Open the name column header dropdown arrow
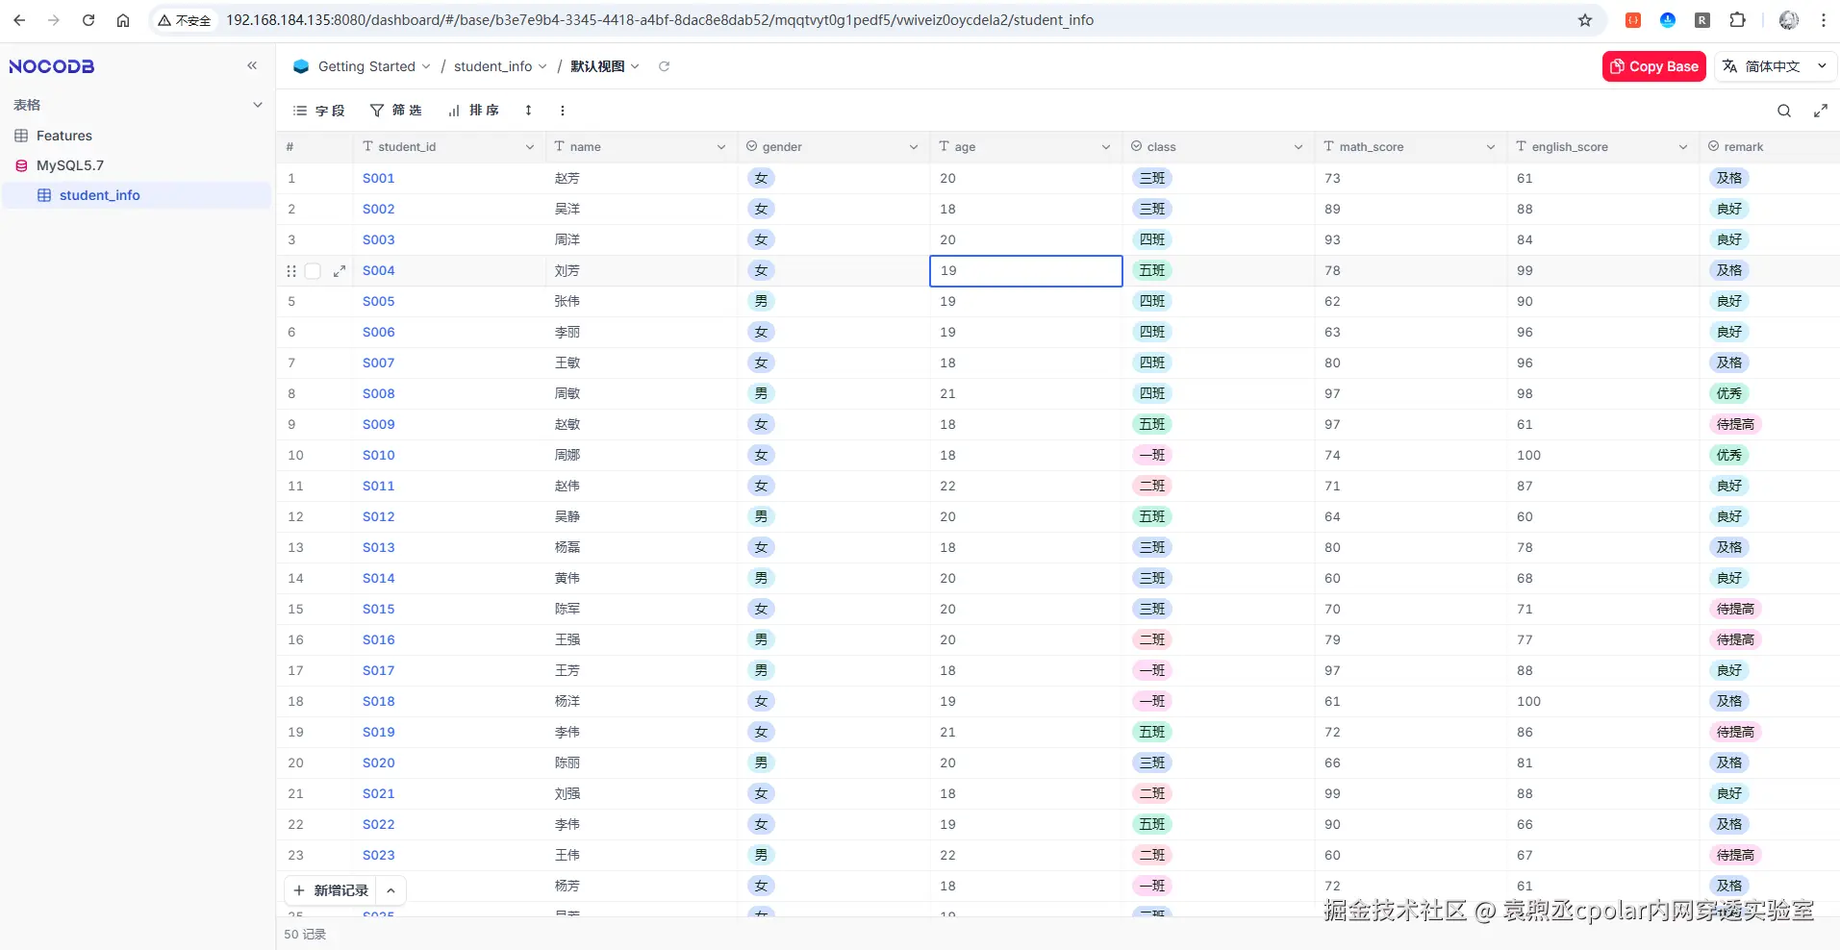Image resolution: width=1840 pixels, height=950 pixels. pos(721,147)
